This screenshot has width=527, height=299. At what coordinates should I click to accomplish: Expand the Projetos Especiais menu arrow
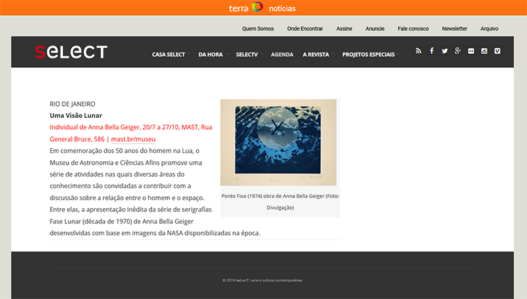click(398, 54)
